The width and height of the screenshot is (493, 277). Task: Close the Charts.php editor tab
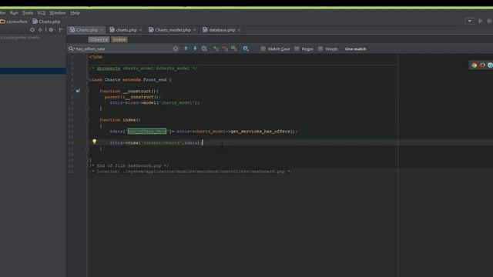point(102,30)
